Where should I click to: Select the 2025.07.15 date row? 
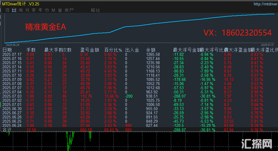click(12, 63)
